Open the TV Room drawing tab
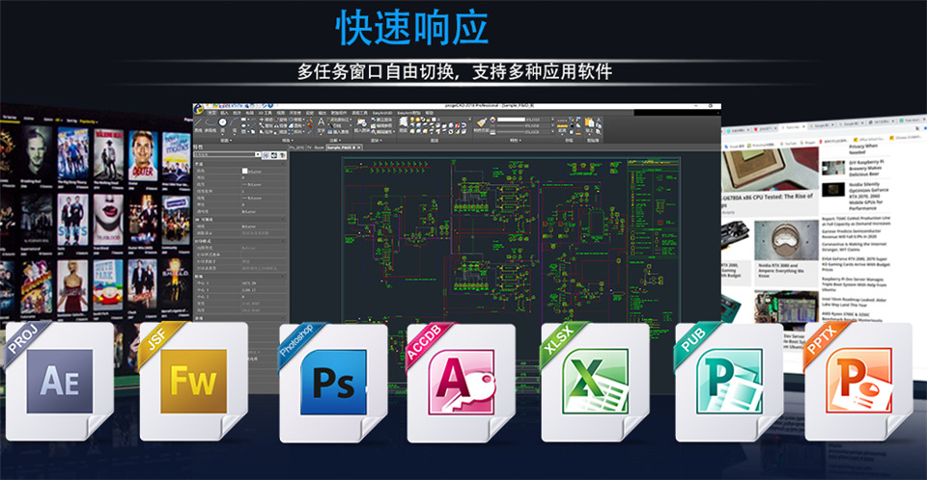927x480 pixels. pos(315,147)
